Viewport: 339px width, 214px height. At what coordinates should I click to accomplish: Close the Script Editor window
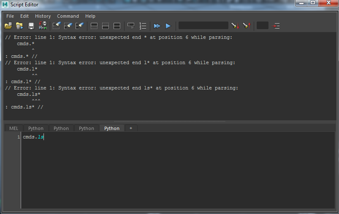(328, 3)
